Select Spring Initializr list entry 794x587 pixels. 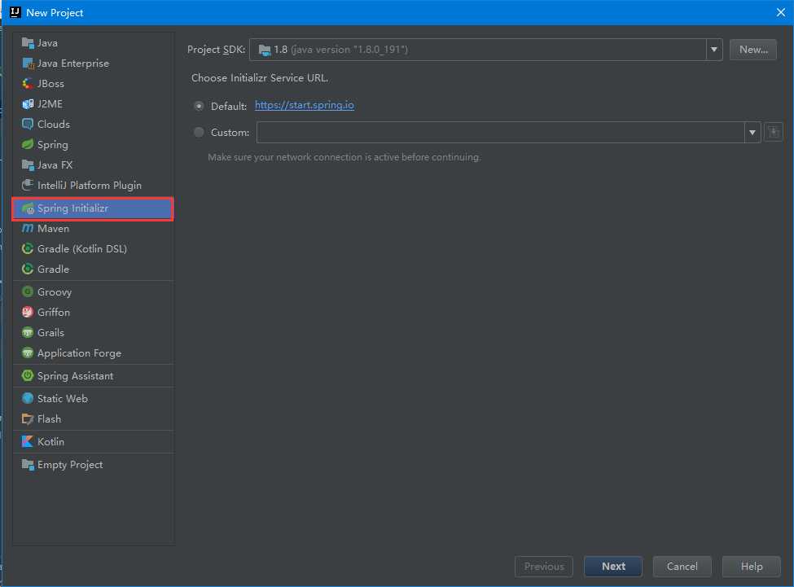coord(93,208)
